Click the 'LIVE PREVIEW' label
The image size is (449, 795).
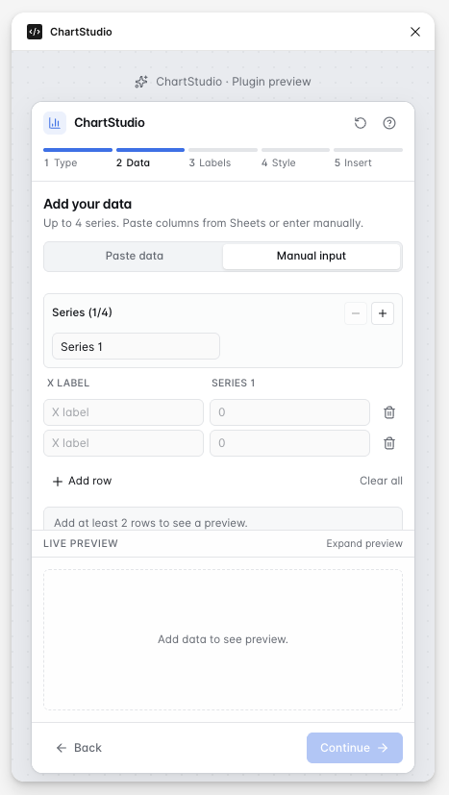81,543
